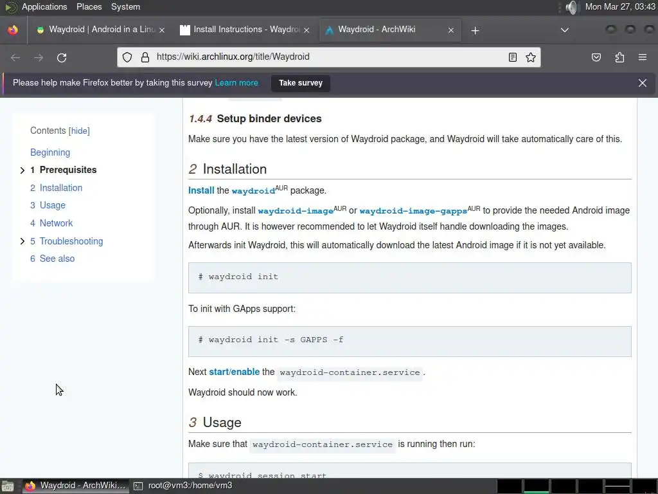
Task: Click the show desktop icon in taskbar
Action: (7, 486)
